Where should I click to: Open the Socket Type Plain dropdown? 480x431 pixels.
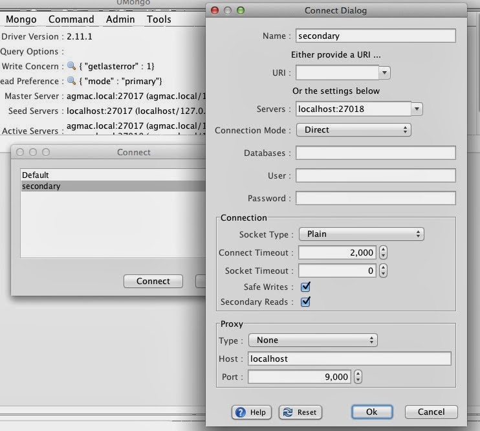361,234
